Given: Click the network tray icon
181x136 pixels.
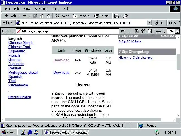Looking at the screenshot, I should [157, 132].
